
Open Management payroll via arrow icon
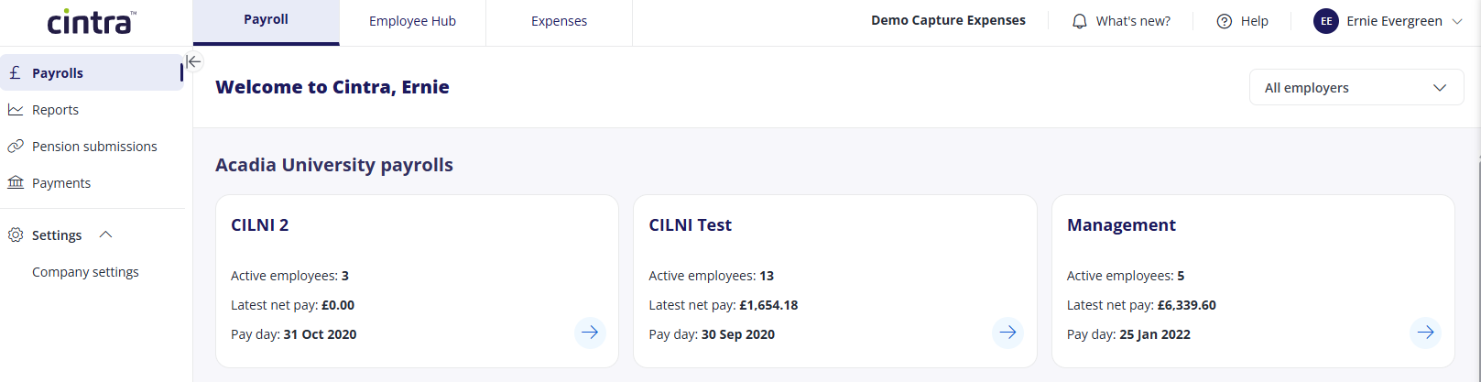pyautogui.click(x=1425, y=333)
